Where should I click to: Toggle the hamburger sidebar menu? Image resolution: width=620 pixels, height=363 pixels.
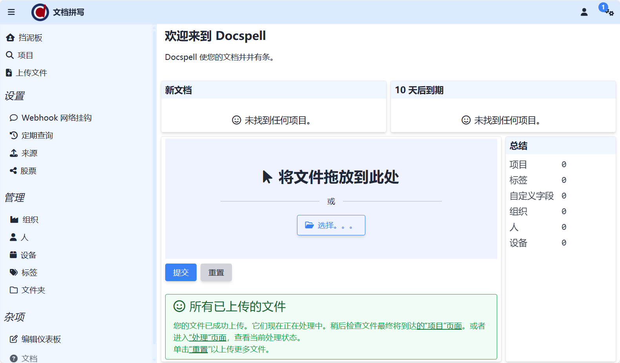click(x=11, y=12)
